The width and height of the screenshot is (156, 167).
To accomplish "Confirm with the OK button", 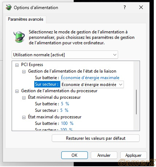I will [74, 155].
